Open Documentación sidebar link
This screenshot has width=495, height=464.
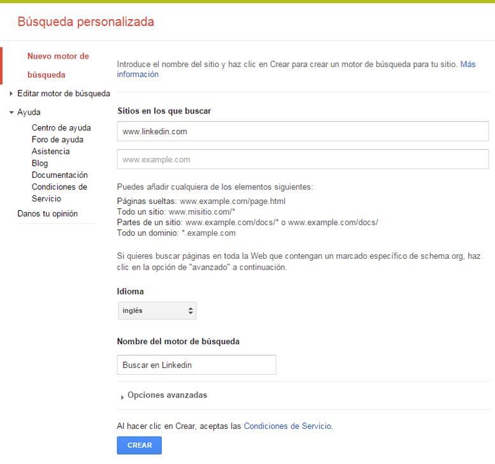click(x=60, y=175)
